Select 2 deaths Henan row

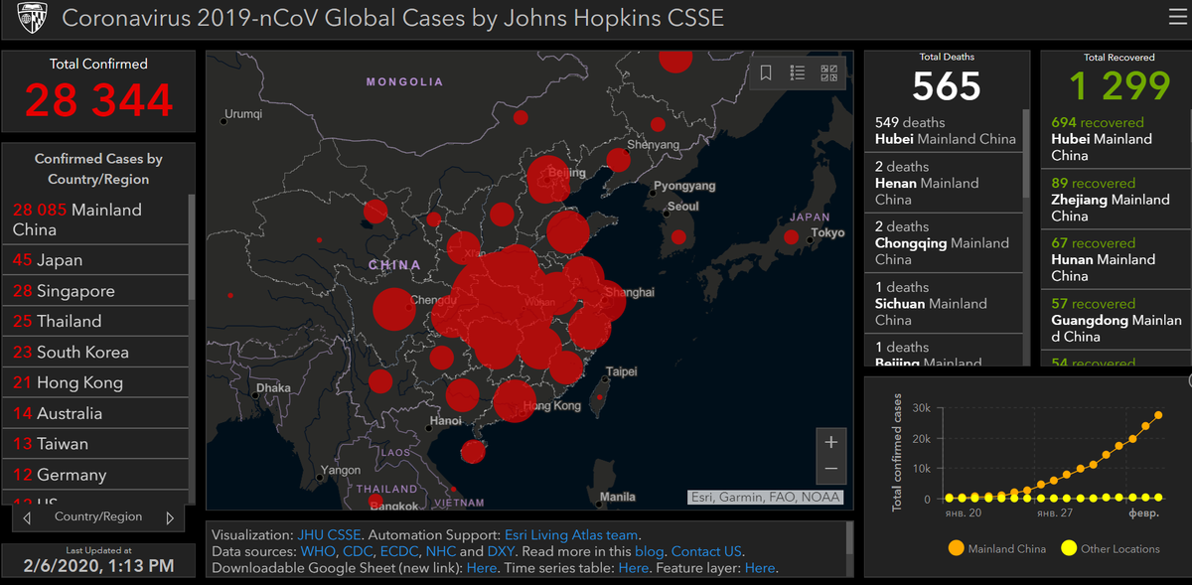coord(944,183)
